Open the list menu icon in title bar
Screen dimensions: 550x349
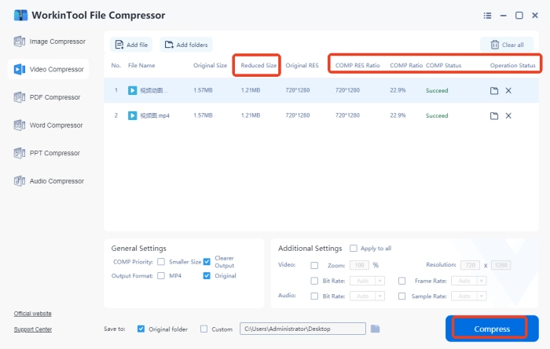[487, 15]
